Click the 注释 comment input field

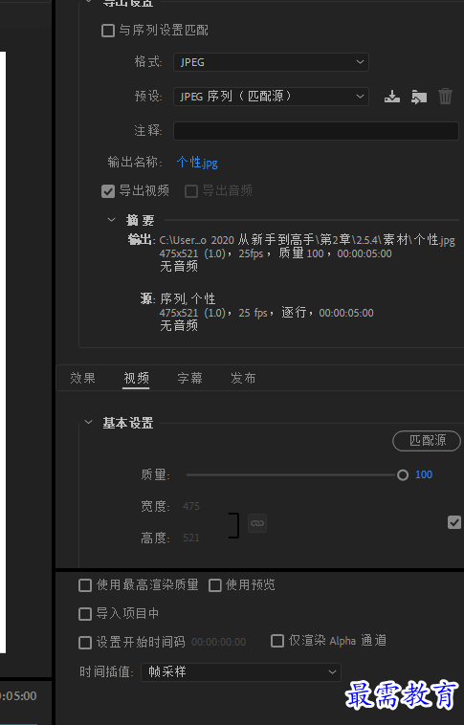(x=316, y=131)
